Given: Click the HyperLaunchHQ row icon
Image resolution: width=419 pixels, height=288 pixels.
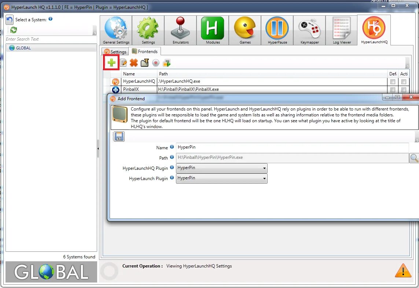Looking at the screenshot, I should (x=115, y=82).
